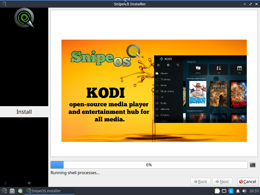Click the About info icon in sidebar

pyautogui.click(x=6, y=183)
